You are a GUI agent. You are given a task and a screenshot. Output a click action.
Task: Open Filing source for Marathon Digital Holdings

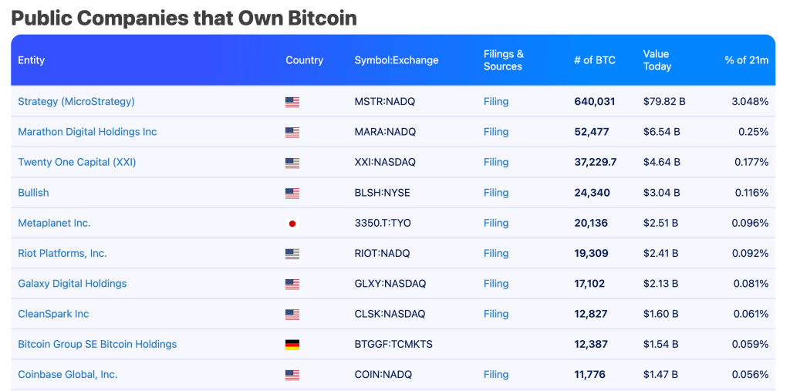496,133
